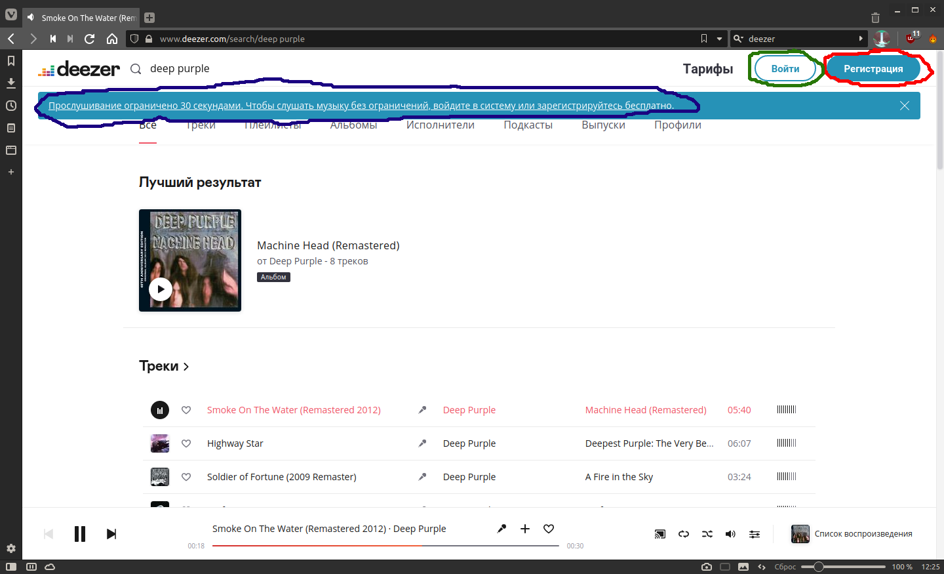Click the equalizer/audio settings icon in player
Image resolution: width=944 pixels, height=574 pixels.
[x=754, y=534]
